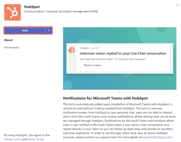The width and height of the screenshot is (181, 142).
Task: Click the Unknown visitor replied message title
Action: coord(123,53)
